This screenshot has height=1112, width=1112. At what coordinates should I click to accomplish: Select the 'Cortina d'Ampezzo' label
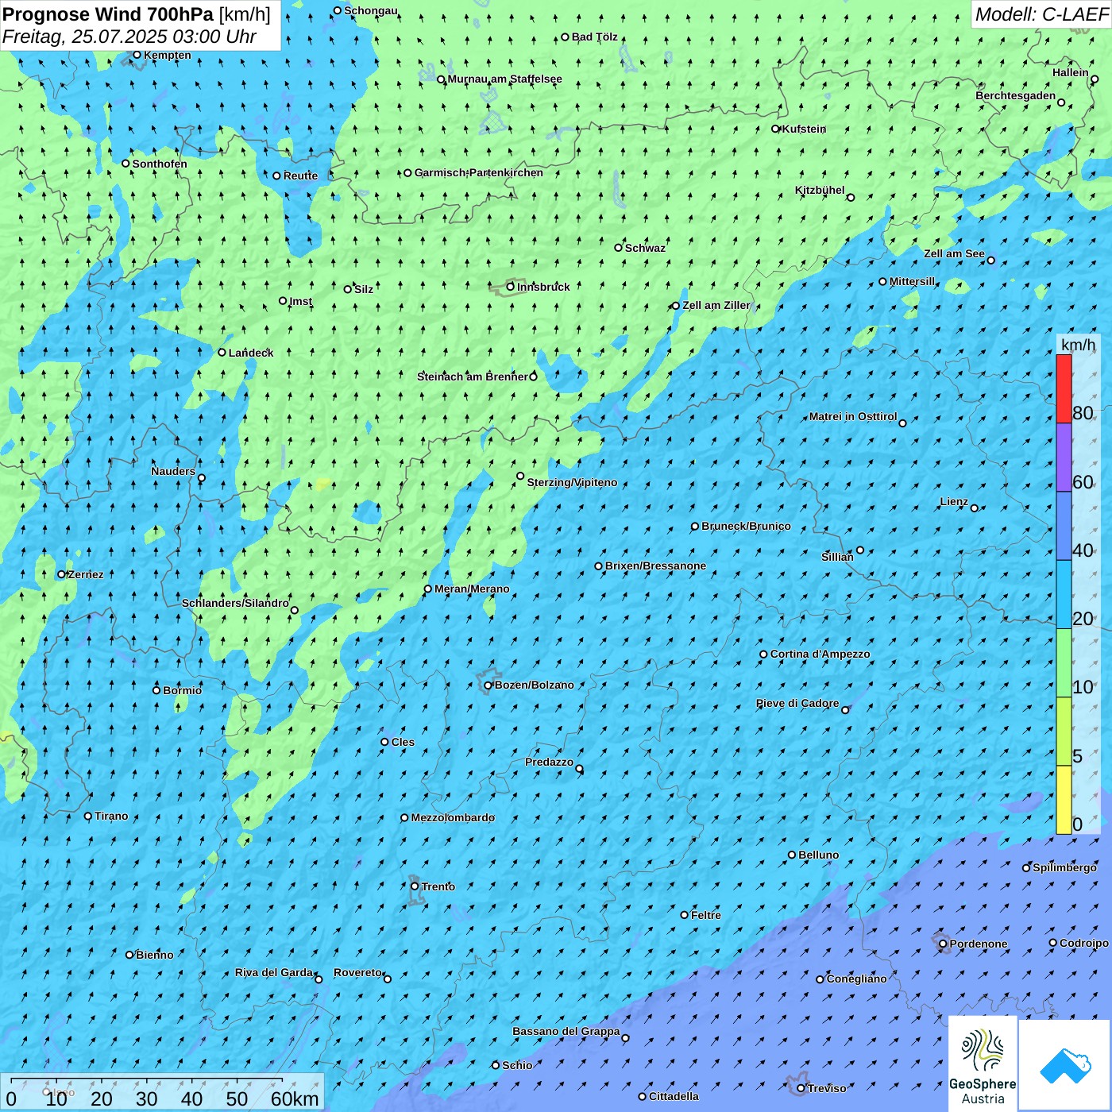pyautogui.click(x=820, y=654)
